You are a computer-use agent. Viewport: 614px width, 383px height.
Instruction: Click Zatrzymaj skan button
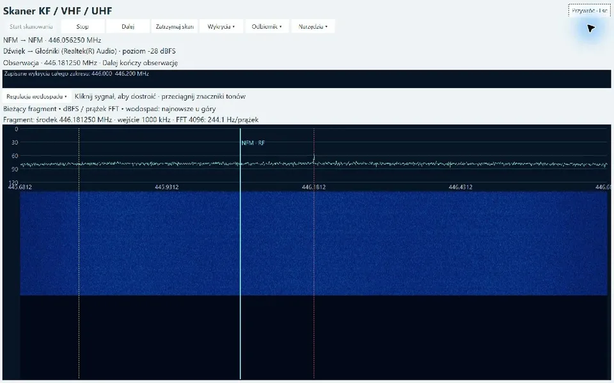[175, 27]
